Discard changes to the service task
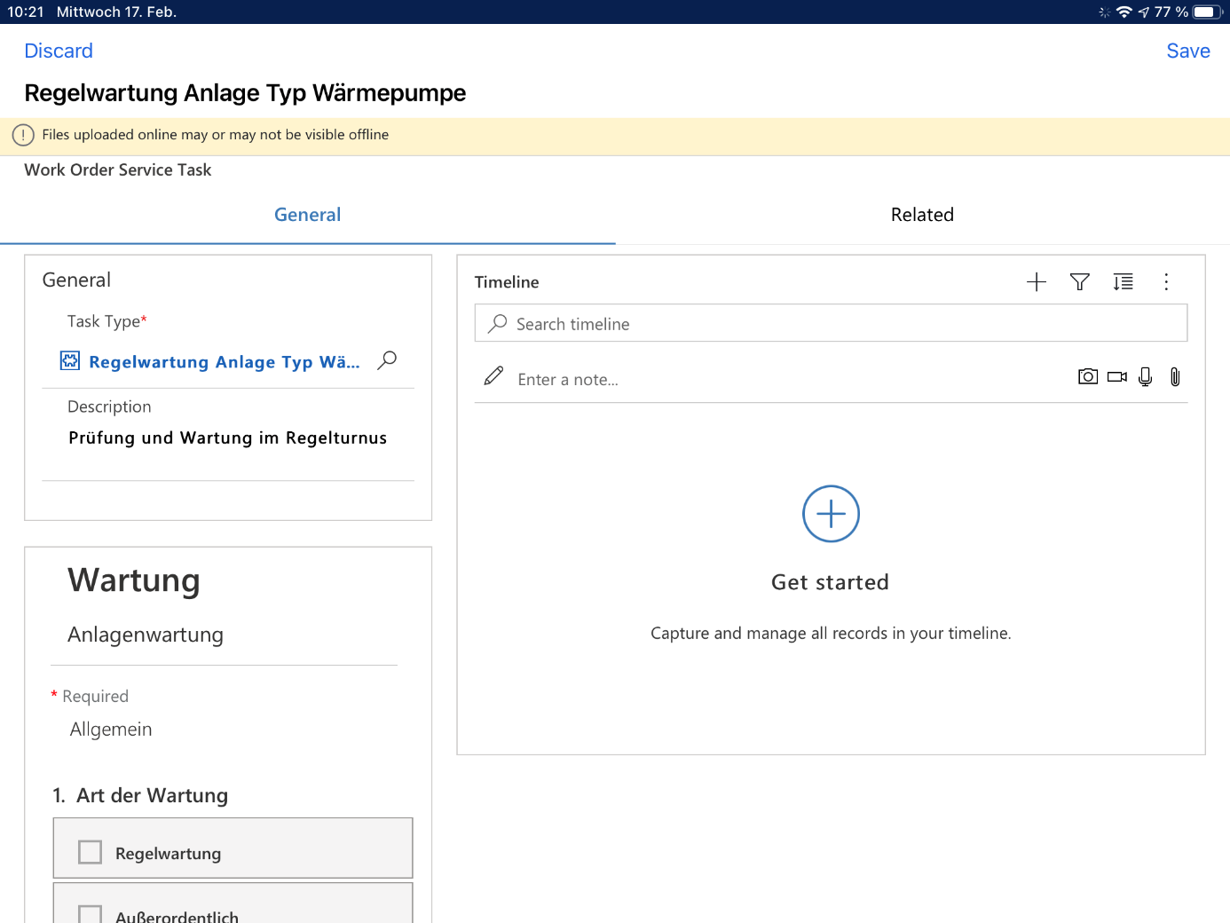The width and height of the screenshot is (1230, 923). pos(59,51)
